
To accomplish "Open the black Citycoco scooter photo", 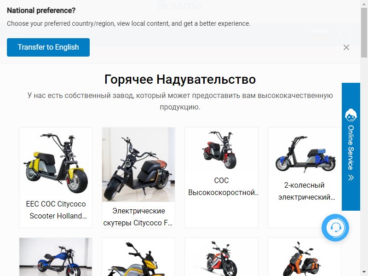I will pos(138,165).
